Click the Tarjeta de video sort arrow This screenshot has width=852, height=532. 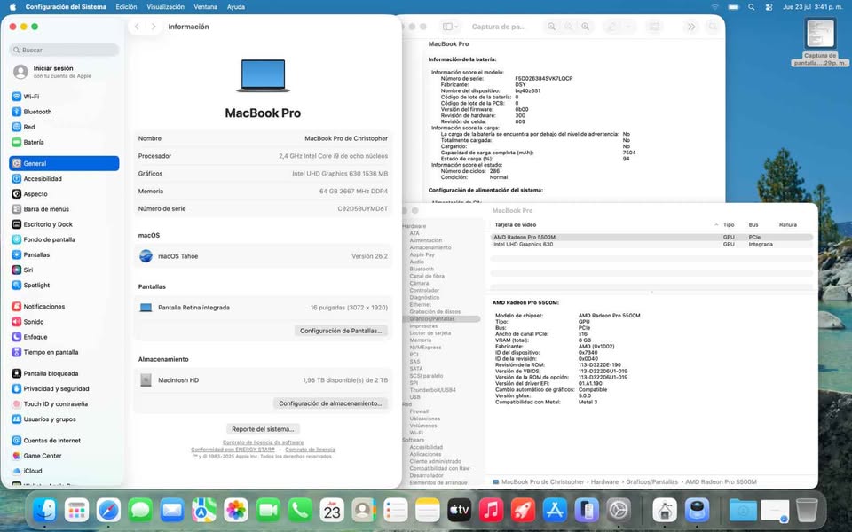coord(716,224)
